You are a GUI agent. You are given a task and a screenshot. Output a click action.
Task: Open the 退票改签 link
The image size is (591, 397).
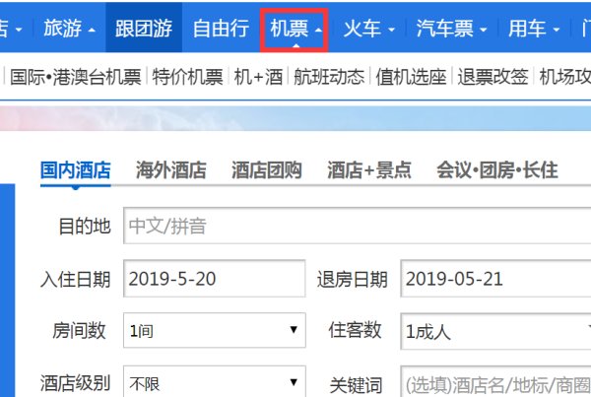pos(492,77)
